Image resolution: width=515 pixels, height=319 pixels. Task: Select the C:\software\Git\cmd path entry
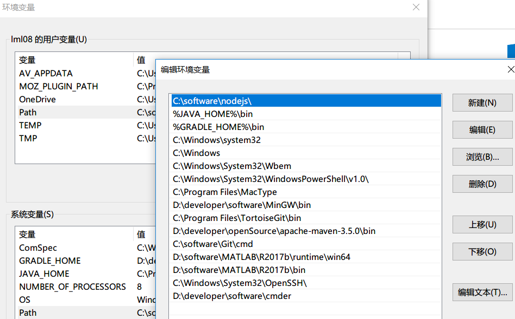[244, 244]
